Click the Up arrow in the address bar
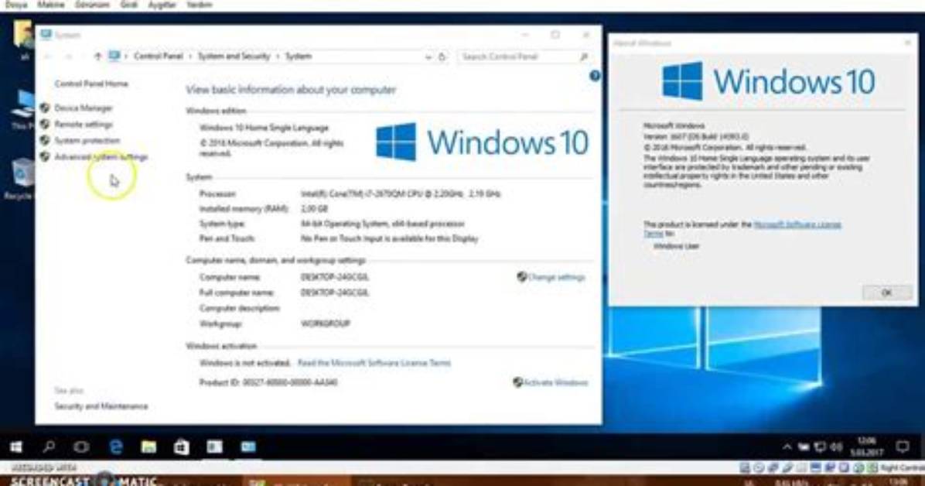This screenshot has width=925, height=486. tap(98, 56)
